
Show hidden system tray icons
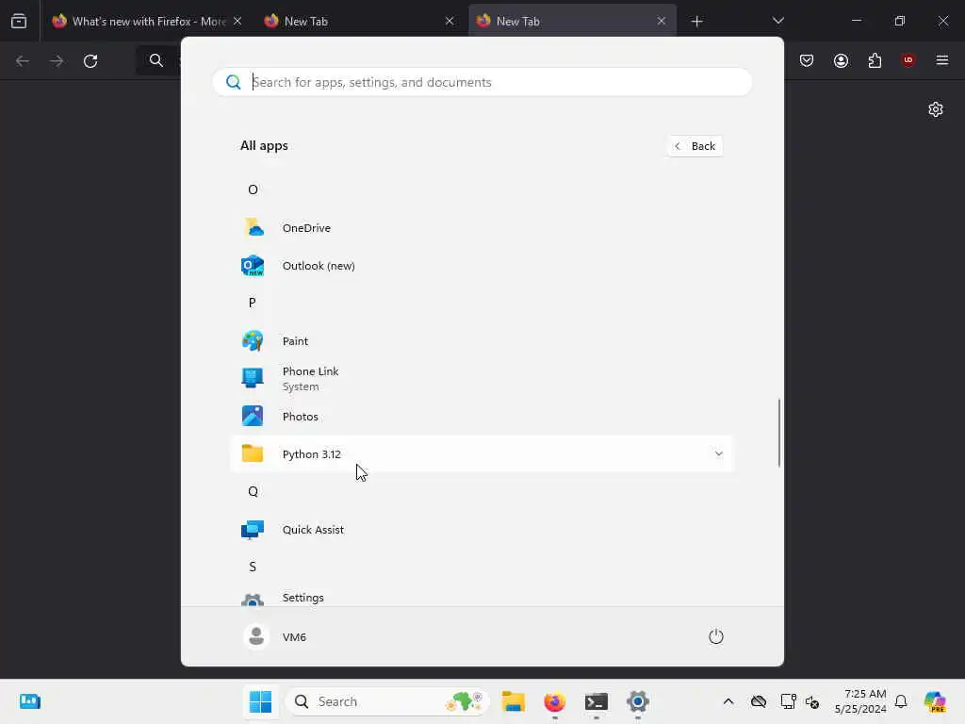coord(728,701)
